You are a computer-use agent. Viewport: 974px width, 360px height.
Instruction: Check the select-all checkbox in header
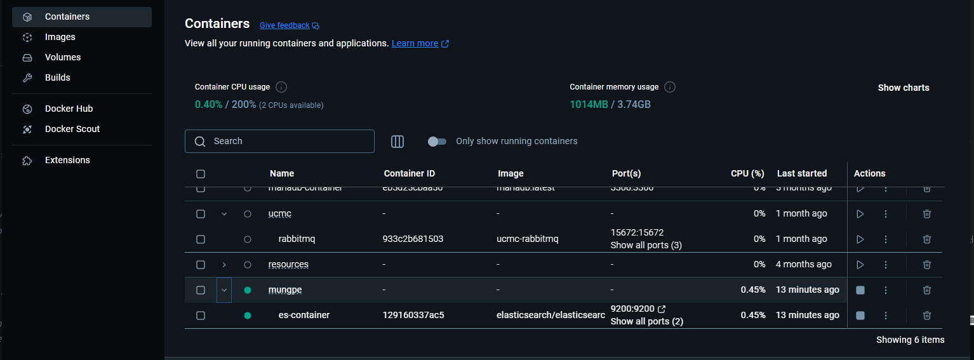coord(201,173)
